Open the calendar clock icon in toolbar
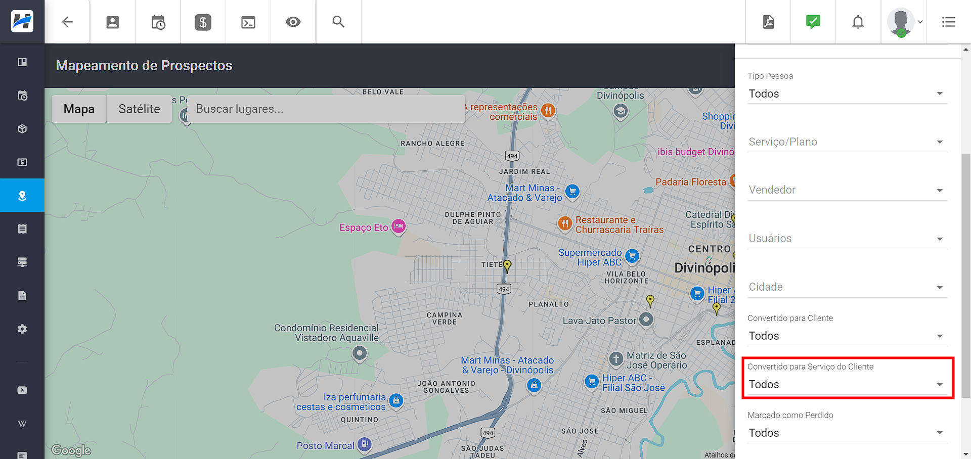971x459 pixels. (x=158, y=22)
